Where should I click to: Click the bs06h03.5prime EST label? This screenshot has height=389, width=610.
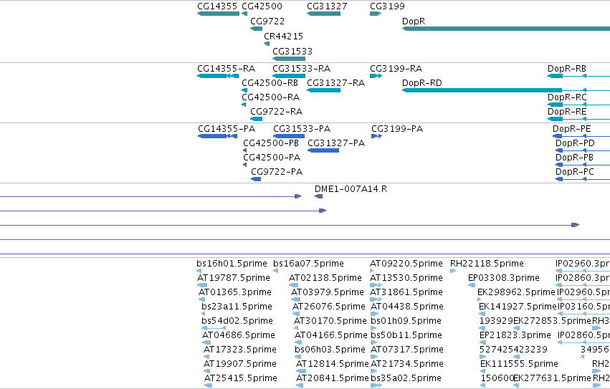click(x=330, y=350)
